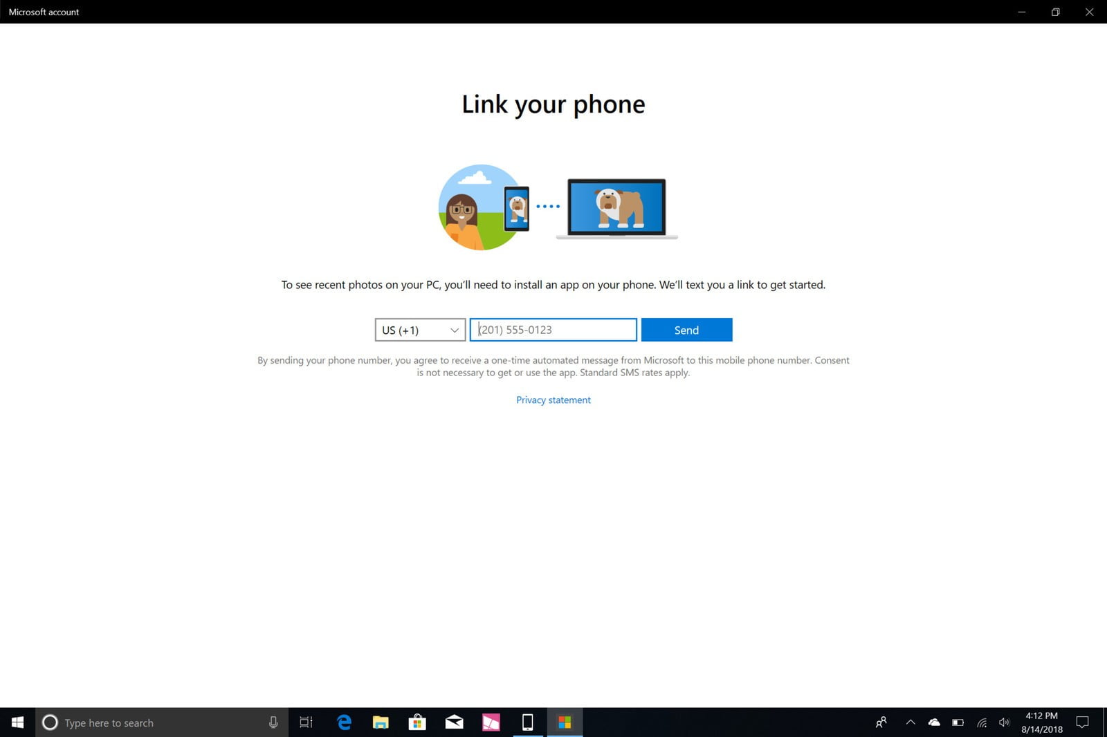Launch Microsoft Edge from the taskbar
1107x737 pixels.
(344, 722)
